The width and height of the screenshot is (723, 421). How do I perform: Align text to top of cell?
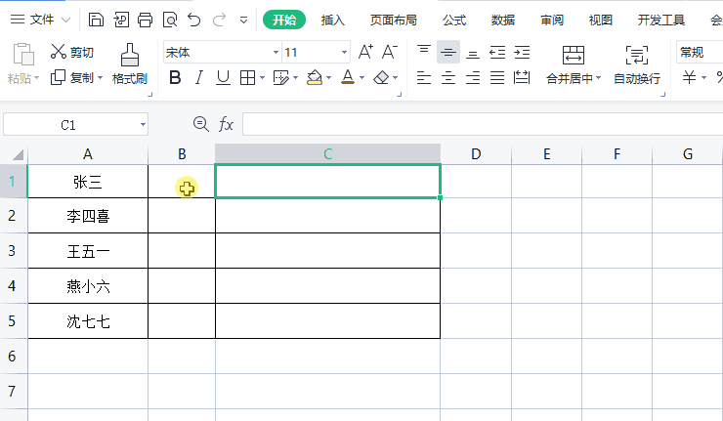point(424,52)
